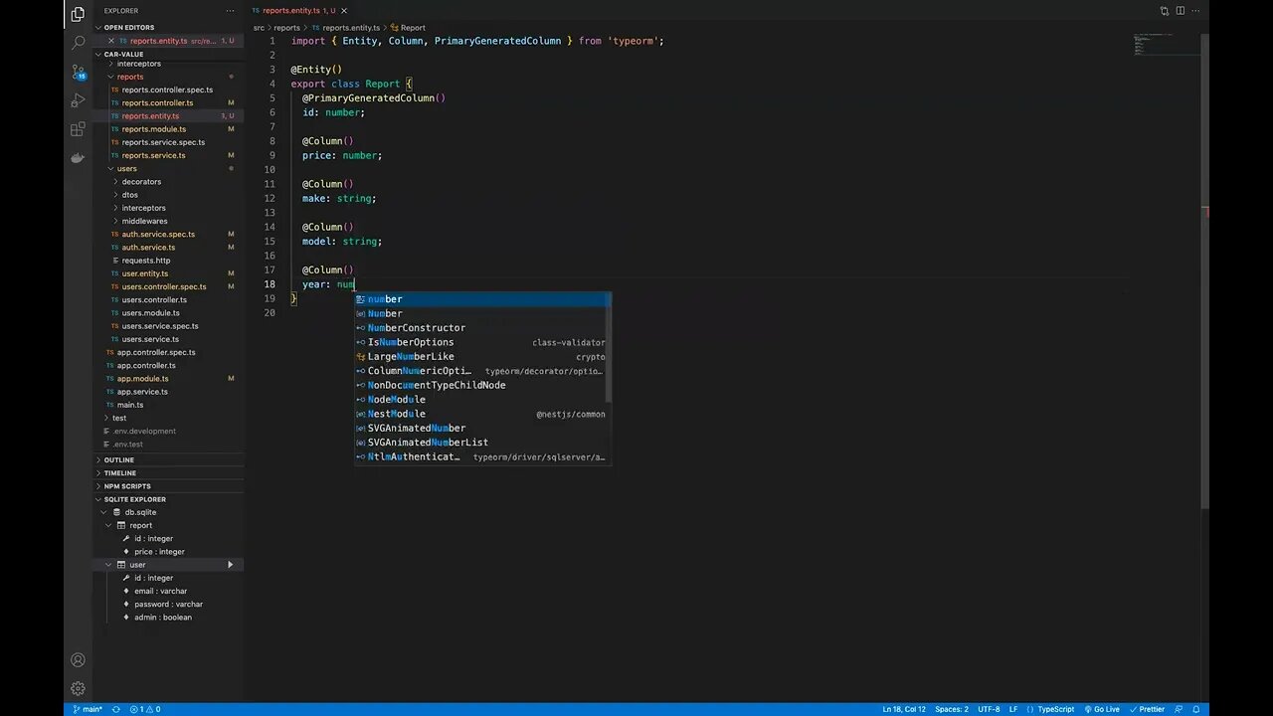Open requests.http file

pos(145,261)
